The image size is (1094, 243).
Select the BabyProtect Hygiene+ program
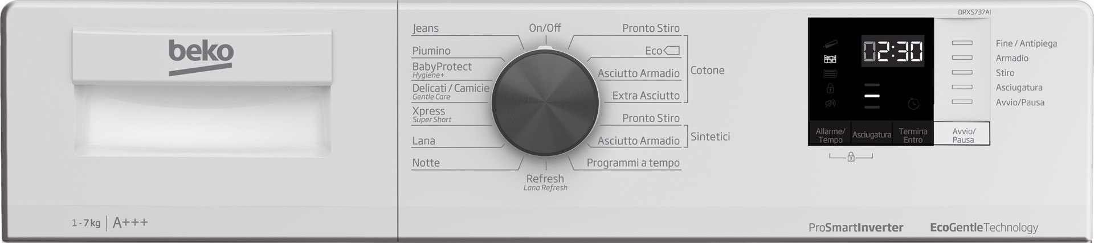click(x=442, y=69)
